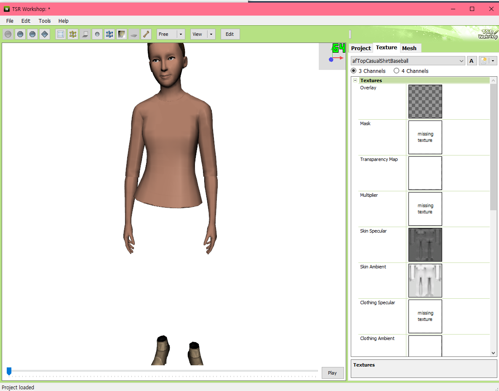The height and width of the screenshot is (391, 499).
Task: Select the 3 Channels radio button
Action: point(354,71)
